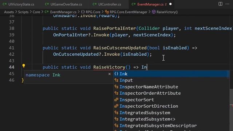Click the Assets breadcrumb
The width and height of the screenshot is (233, 131).
tap(9, 12)
